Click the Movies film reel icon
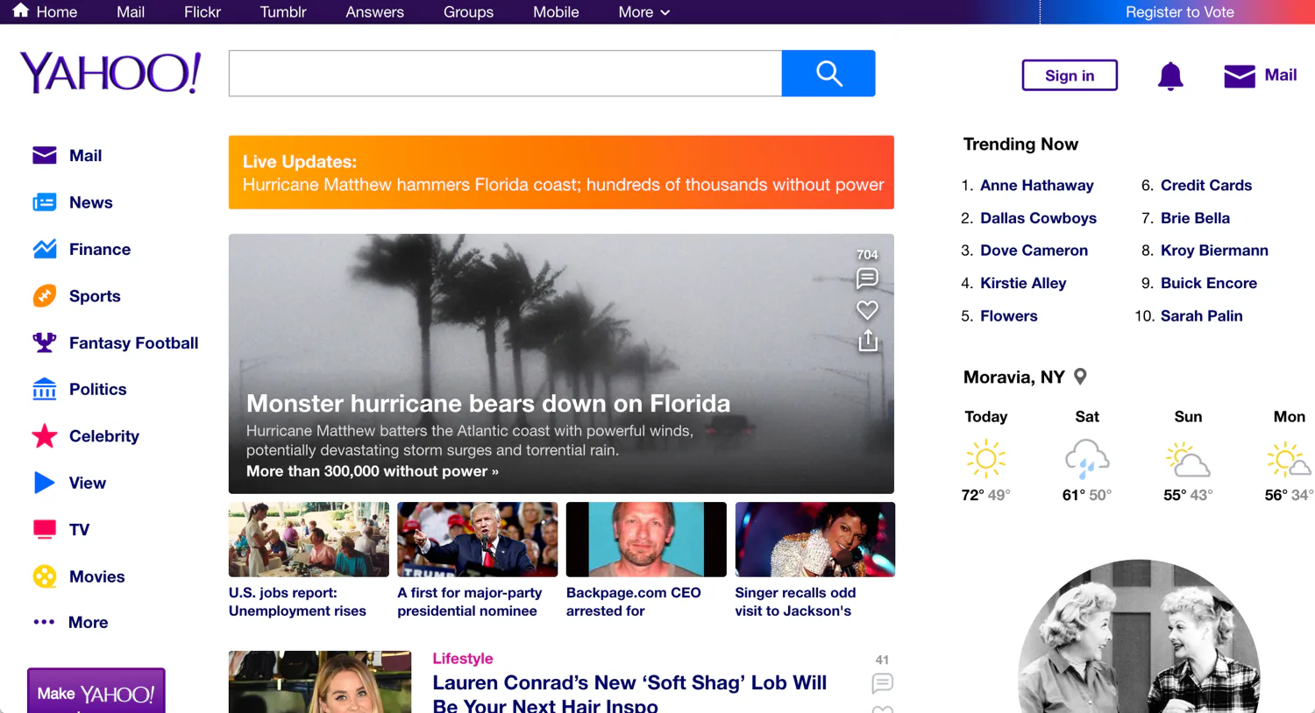 pyautogui.click(x=45, y=576)
